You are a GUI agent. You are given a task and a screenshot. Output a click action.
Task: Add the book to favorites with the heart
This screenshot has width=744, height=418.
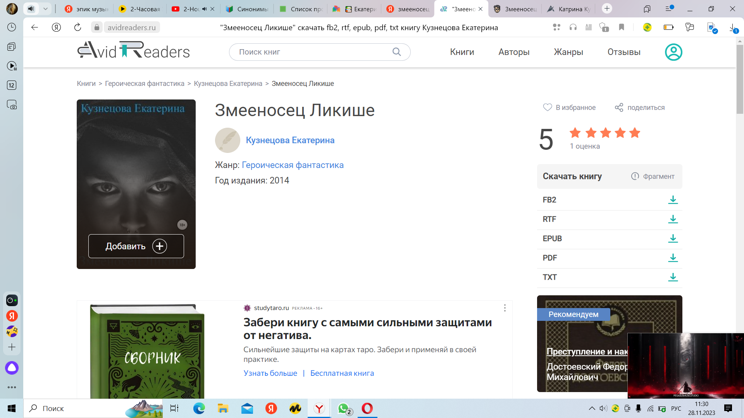click(x=547, y=107)
